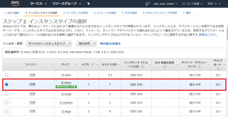Click the t2.large type name
The image size is (228, 117).
point(66,111)
